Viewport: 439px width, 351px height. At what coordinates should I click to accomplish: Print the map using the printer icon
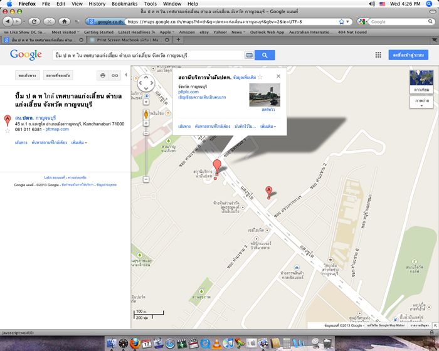(102, 75)
